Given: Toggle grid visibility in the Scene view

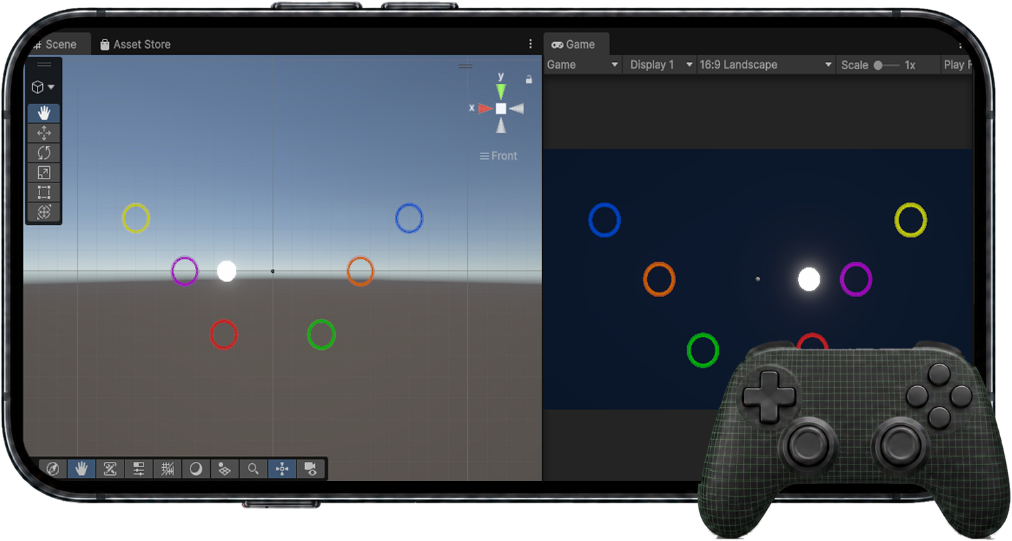Looking at the screenshot, I should click(167, 469).
